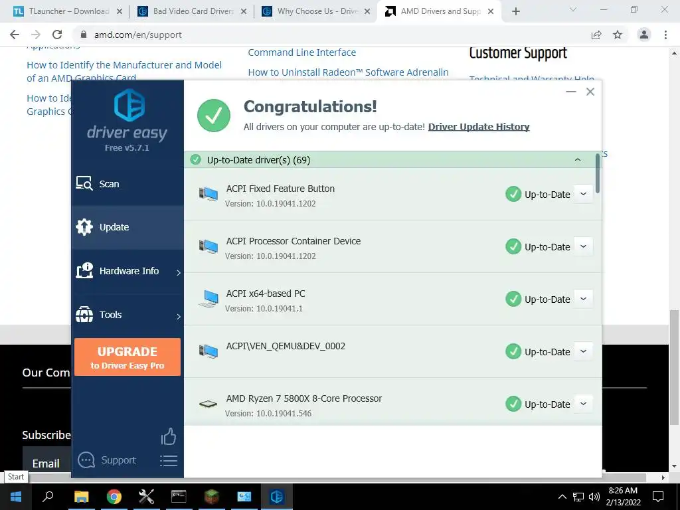The height and width of the screenshot is (510, 680).
Task: Click the Hardware Info monitor icon
Action: click(84, 271)
